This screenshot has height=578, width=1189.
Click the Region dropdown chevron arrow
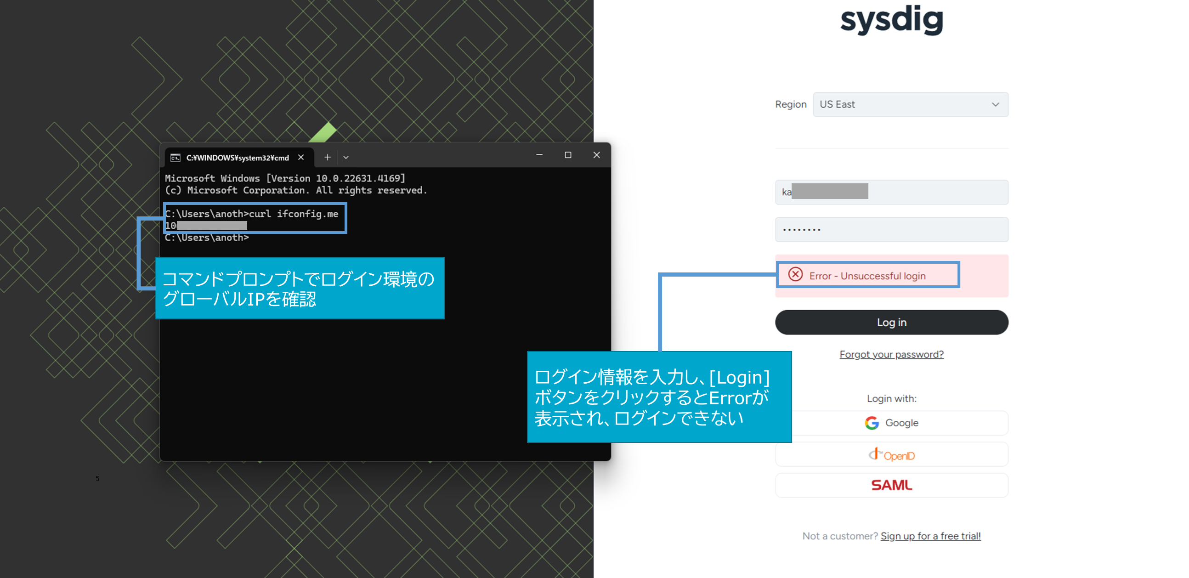(x=995, y=105)
